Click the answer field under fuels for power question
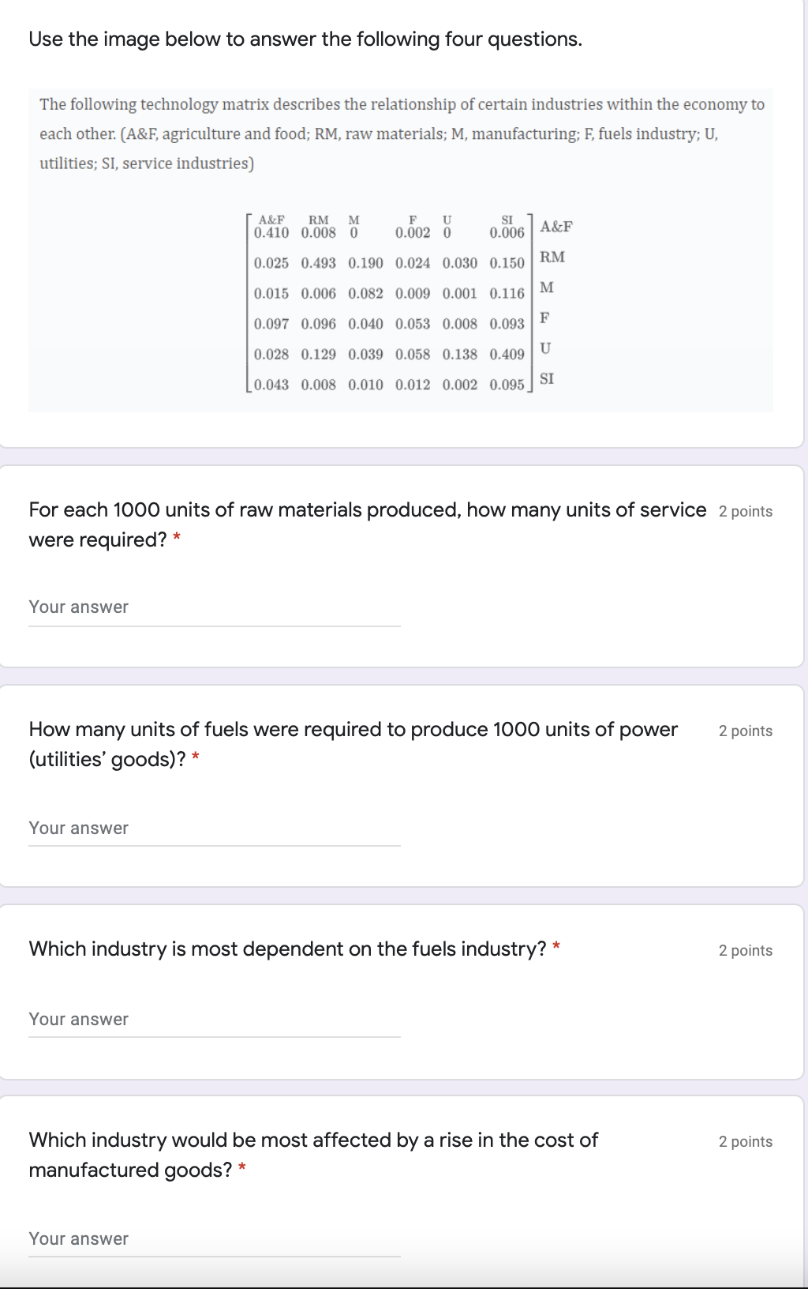 coord(215,828)
